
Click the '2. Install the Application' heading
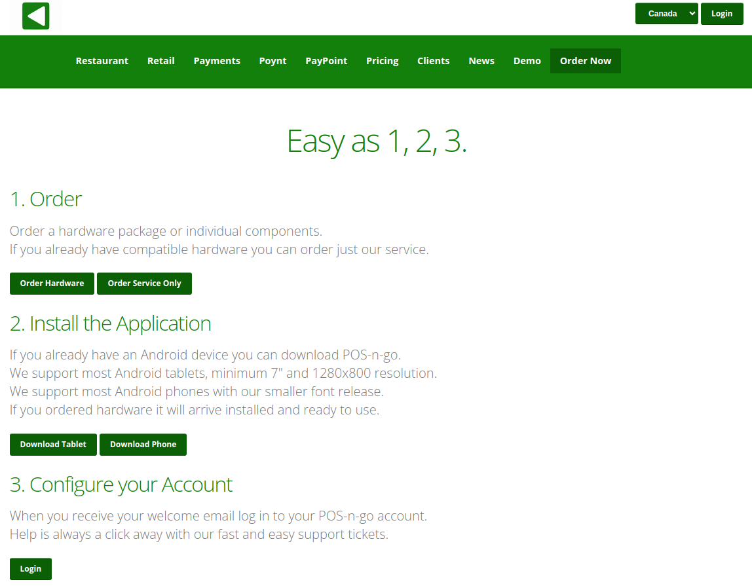[110, 323]
